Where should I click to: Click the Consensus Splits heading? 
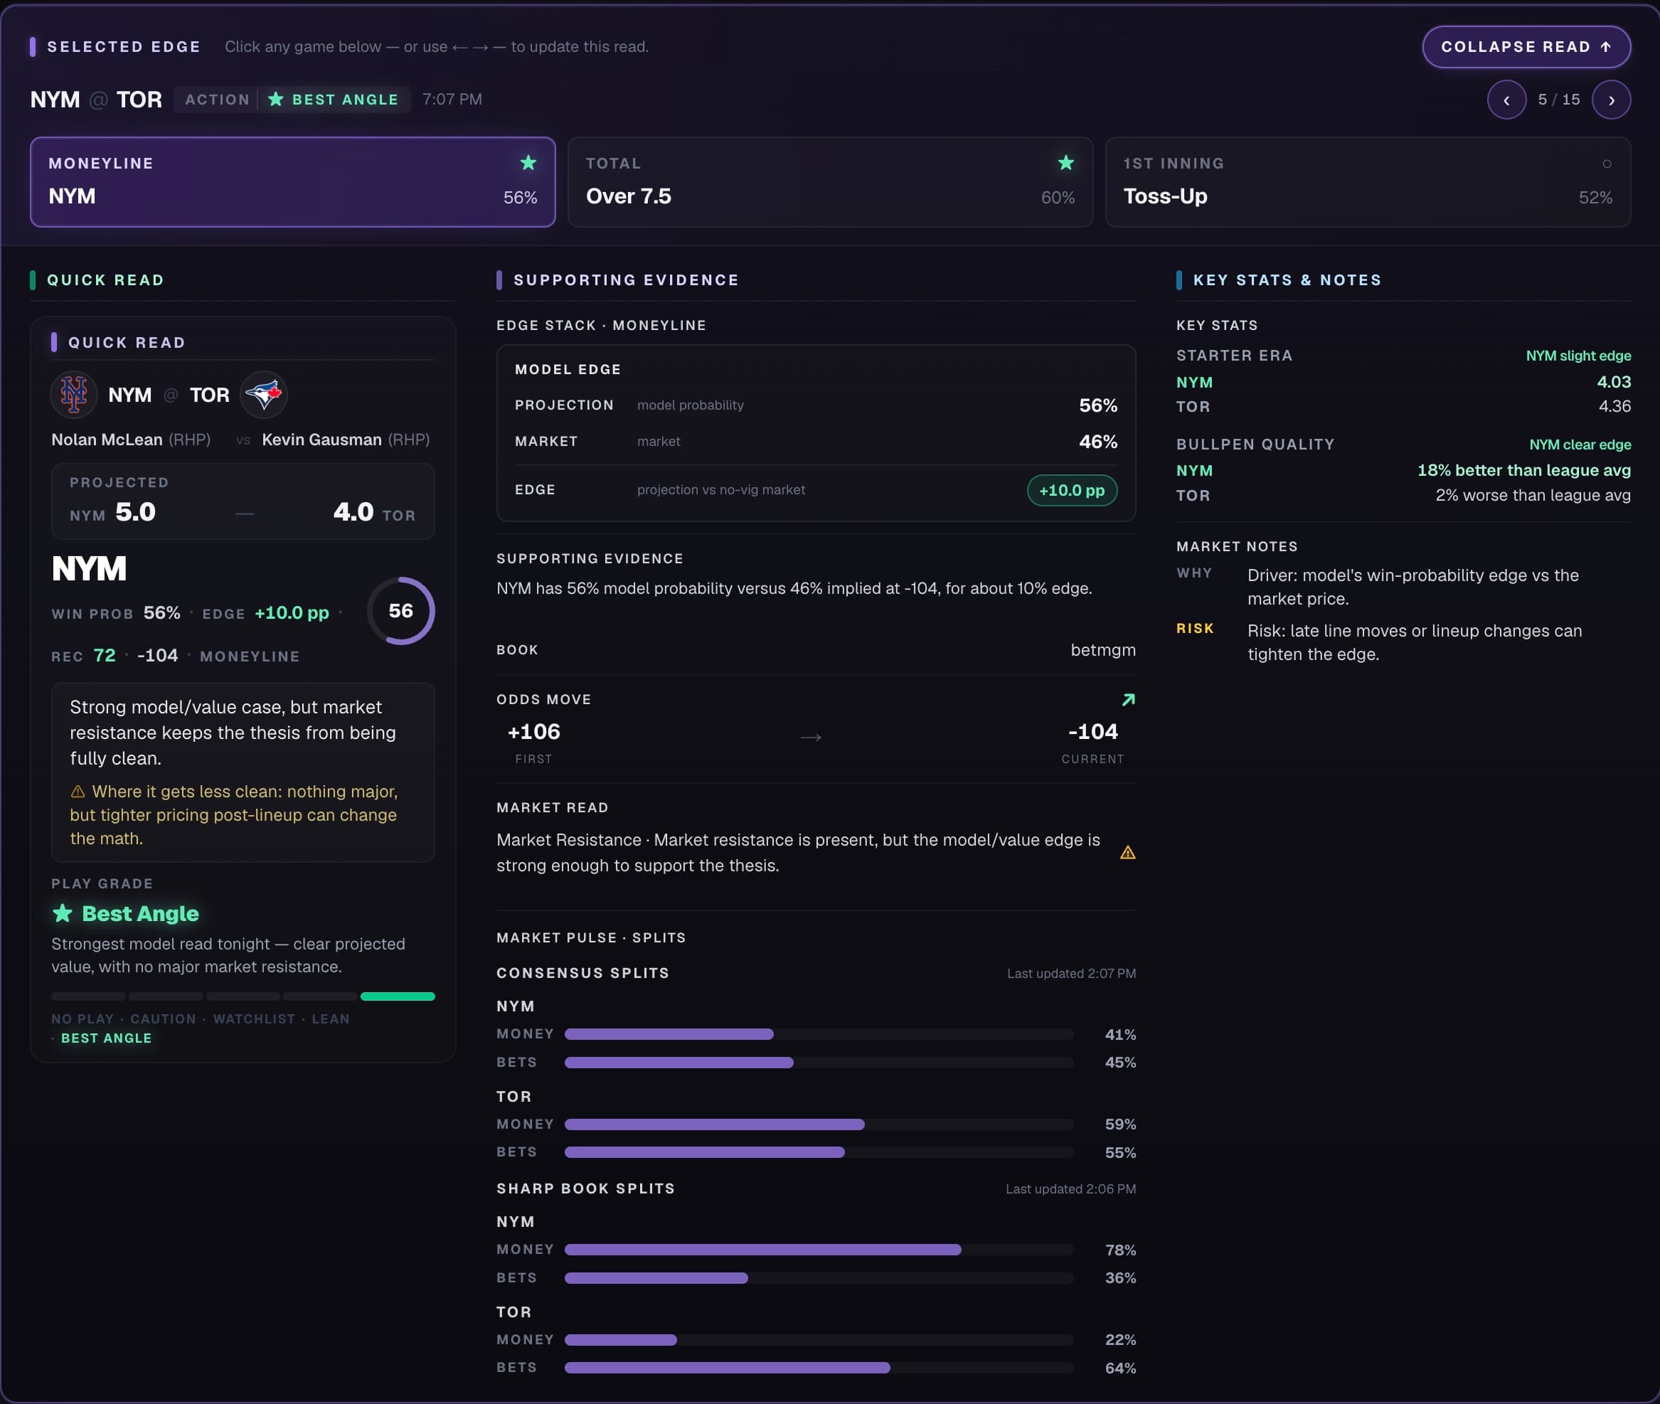click(x=582, y=974)
